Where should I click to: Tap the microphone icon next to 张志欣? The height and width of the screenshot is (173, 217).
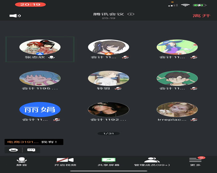(52, 57)
